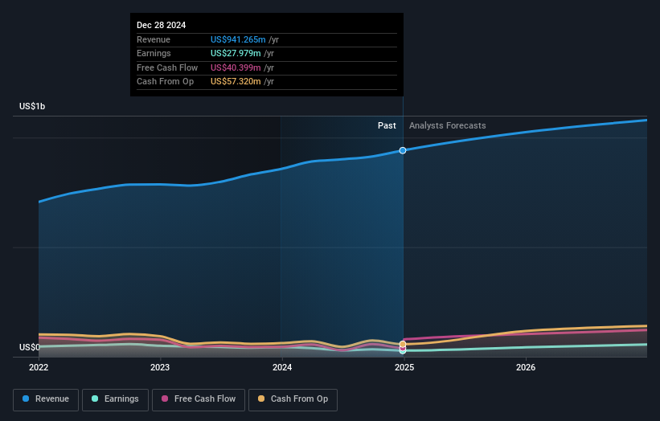This screenshot has width=660, height=421.
Task: Toggle the Free Cash Flow legend button
Action: tap(199, 399)
